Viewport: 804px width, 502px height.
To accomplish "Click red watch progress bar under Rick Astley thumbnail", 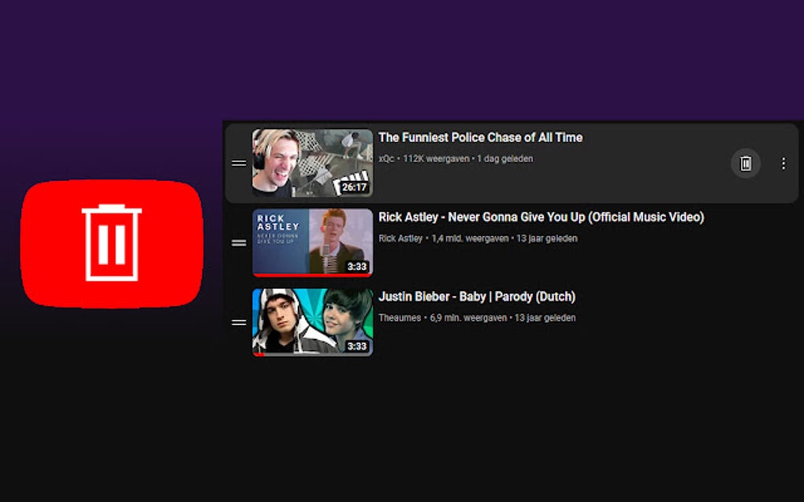I will point(312,275).
